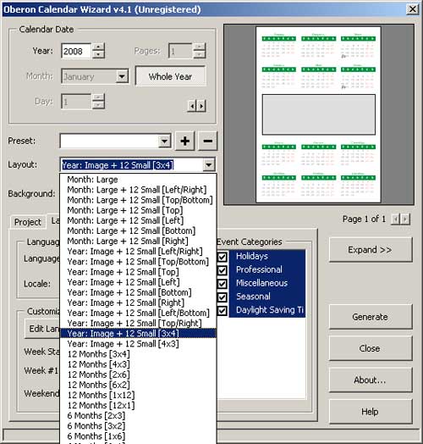Screen dimensions: 423x444
Task: Choose 12 Months [3x4] layout
Action: point(138,354)
